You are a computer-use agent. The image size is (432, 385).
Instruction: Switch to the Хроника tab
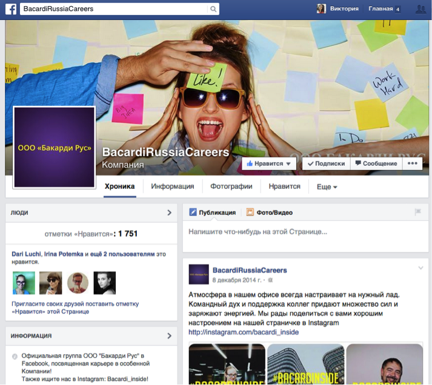pos(119,186)
